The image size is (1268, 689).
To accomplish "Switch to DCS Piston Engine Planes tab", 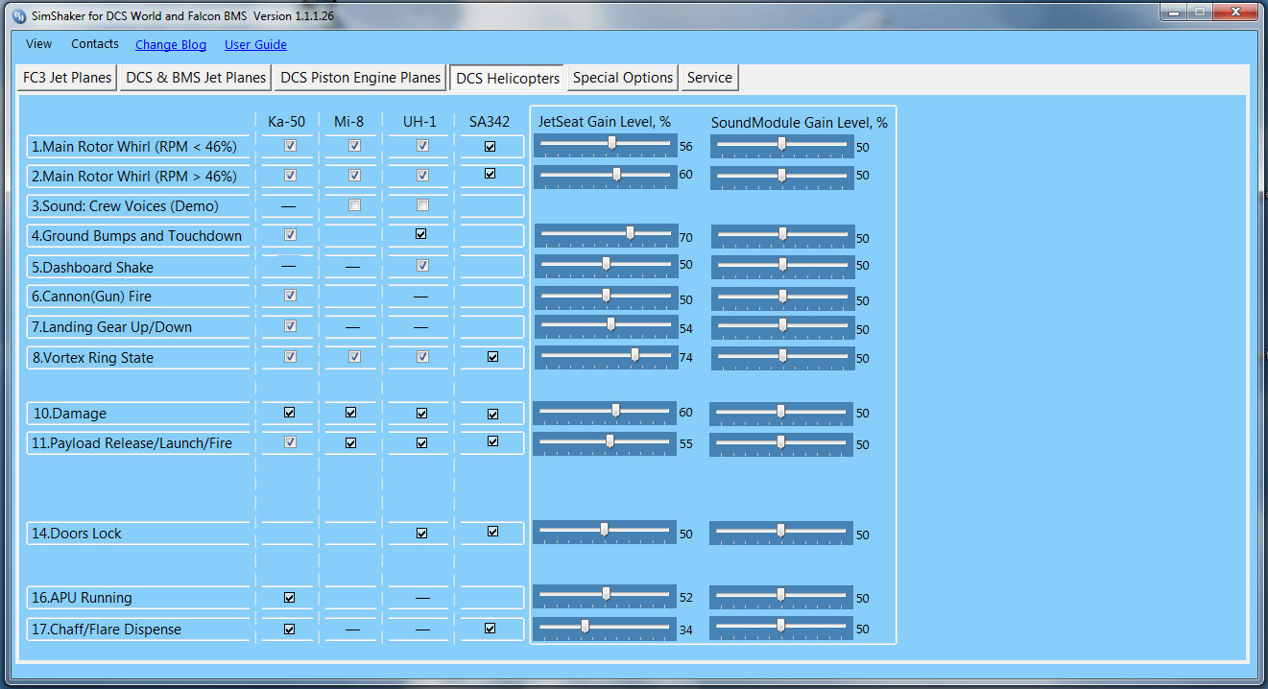I will point(360,78).
